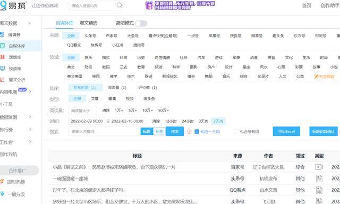The image size is (340, 204).
Task: Focus the keyword 请输入关键词 search field
Action: pos(104,131)
